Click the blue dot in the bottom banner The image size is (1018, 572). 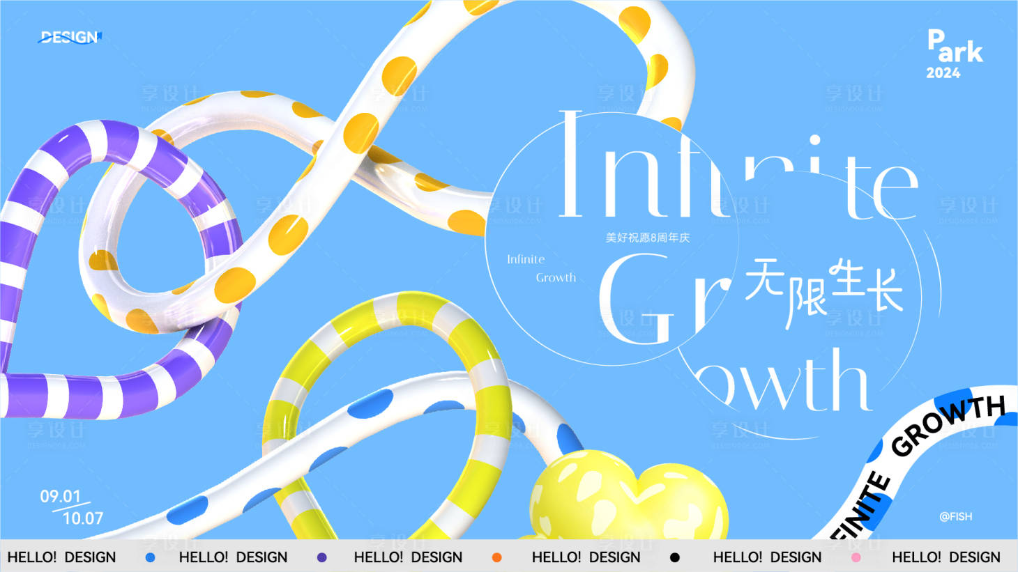150,557
